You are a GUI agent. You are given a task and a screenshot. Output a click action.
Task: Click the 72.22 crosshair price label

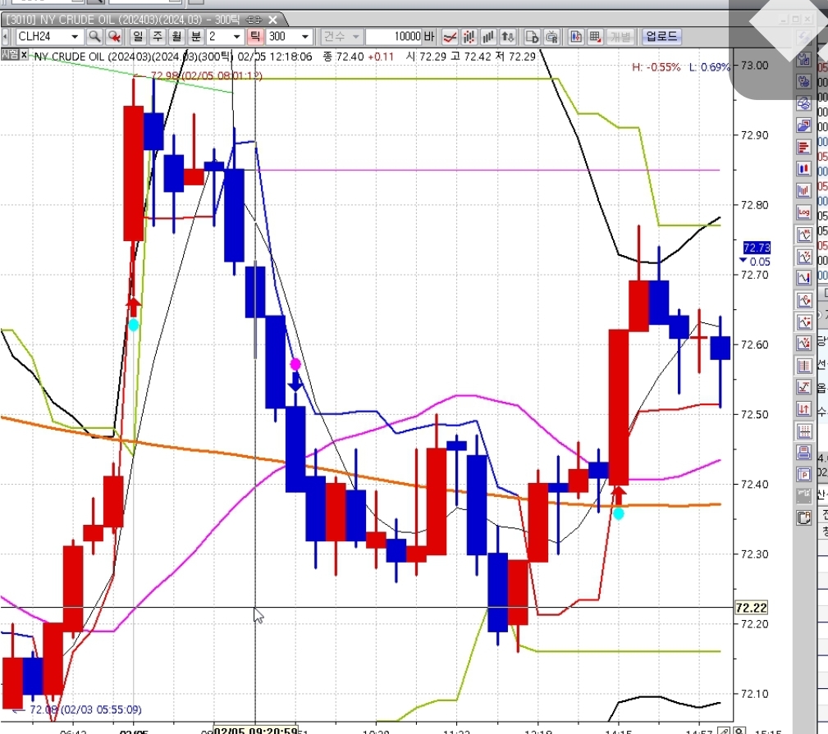(751, 608)
